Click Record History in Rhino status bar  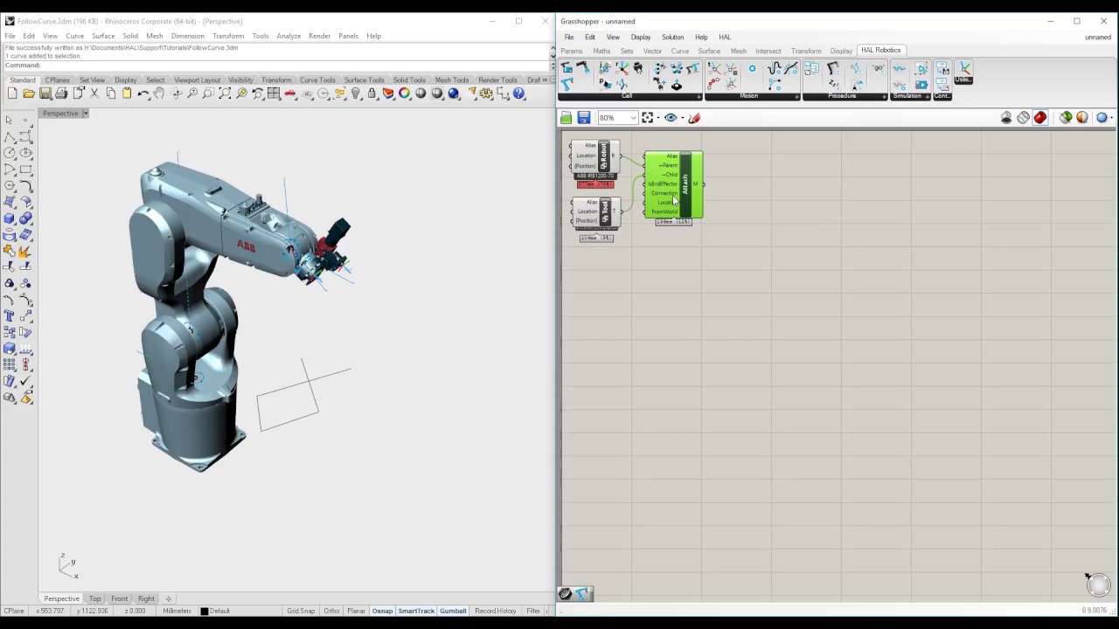pyautogui.click(x=496, y=611)
